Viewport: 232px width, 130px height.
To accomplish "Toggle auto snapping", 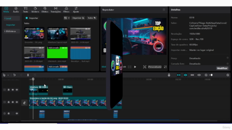I will click(185, 75).
